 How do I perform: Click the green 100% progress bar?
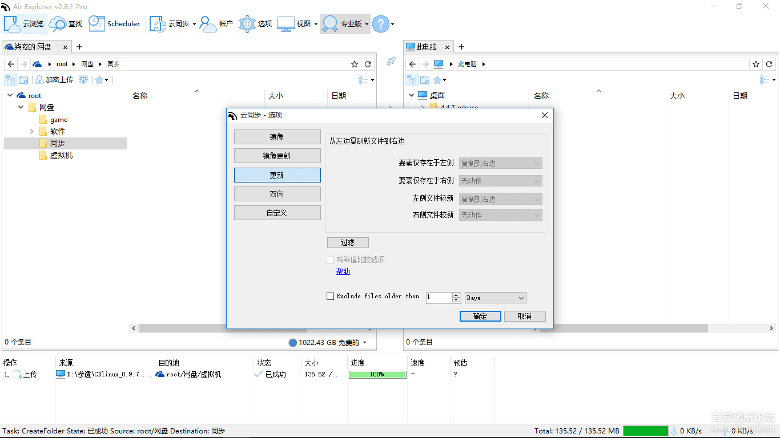coord(377,374)
